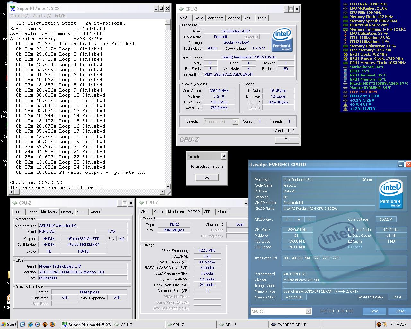Click the Memory Clock module icon in the OSD panel
Image resolution: width=411 pixels, height=329 pixels.
pyautogui.click(x=345, y=17)
